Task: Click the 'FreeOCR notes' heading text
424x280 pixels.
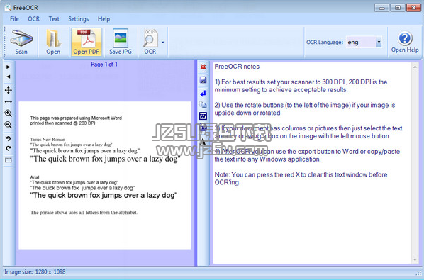Action: (237, 67)
